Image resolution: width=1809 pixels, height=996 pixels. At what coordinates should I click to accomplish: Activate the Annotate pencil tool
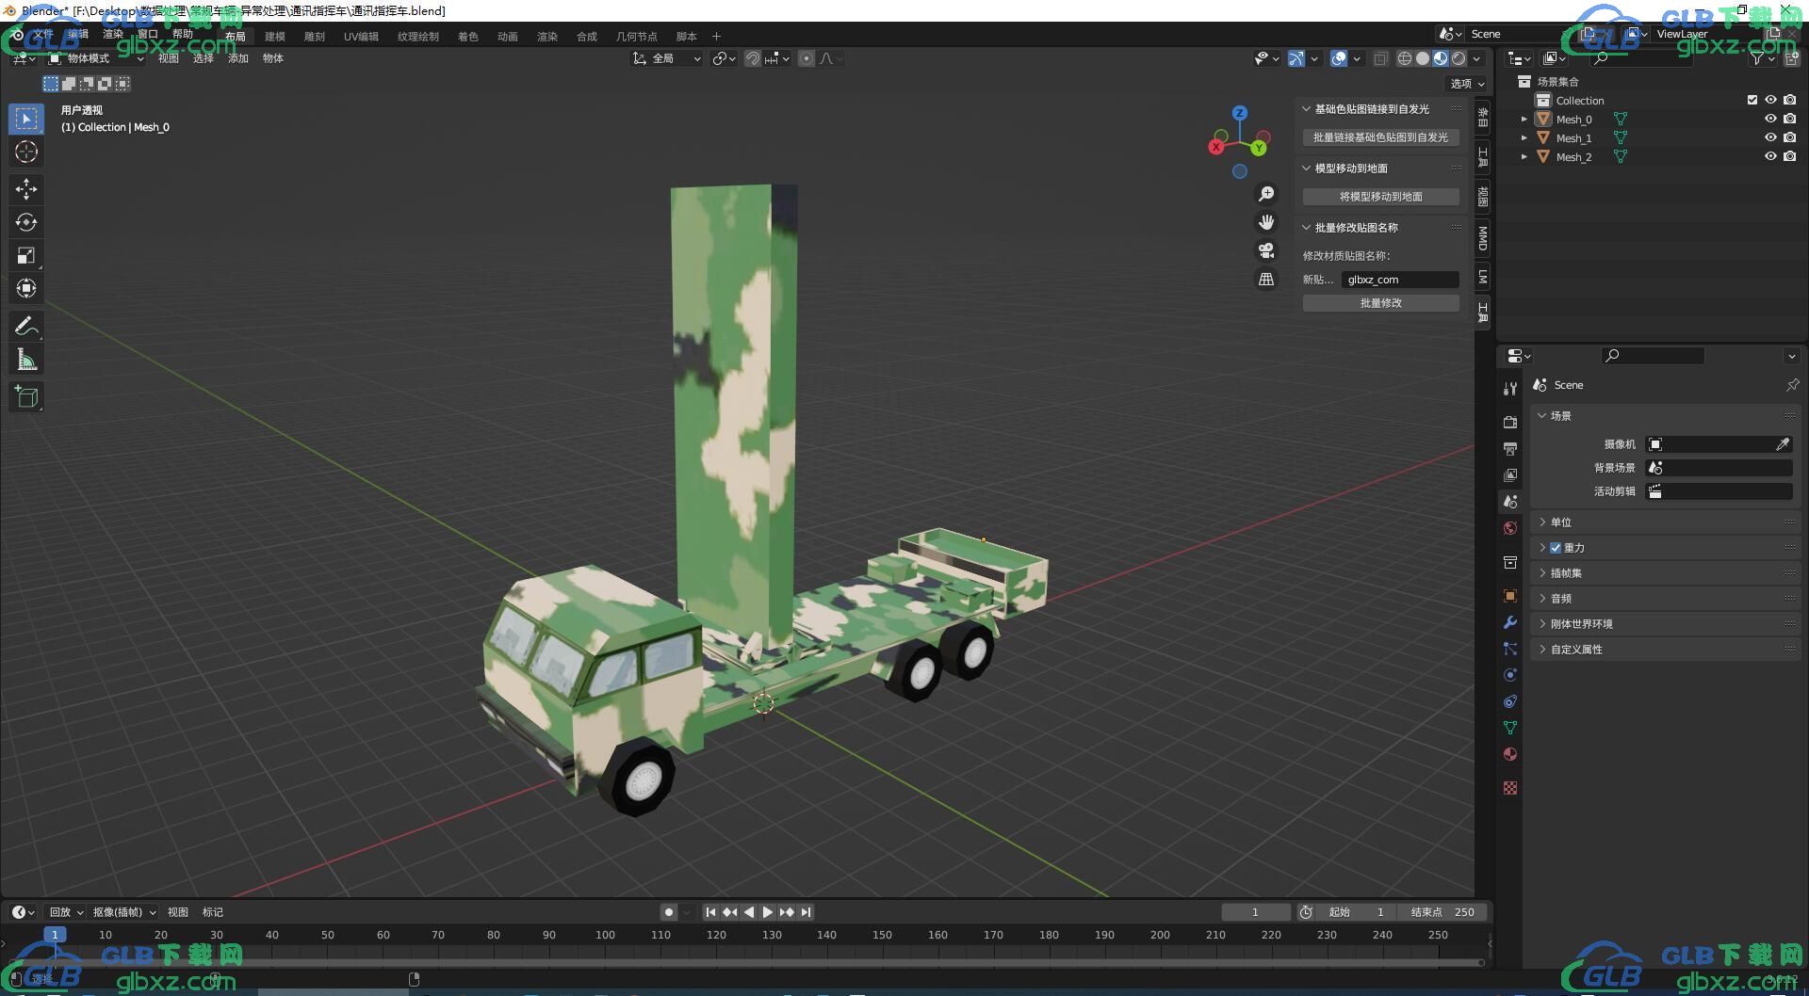26,327
